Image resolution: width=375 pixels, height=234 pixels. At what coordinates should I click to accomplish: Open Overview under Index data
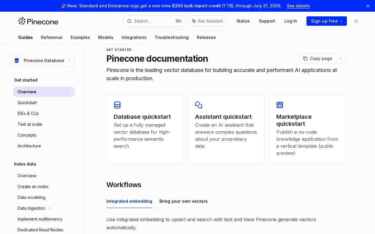point(44,176)
